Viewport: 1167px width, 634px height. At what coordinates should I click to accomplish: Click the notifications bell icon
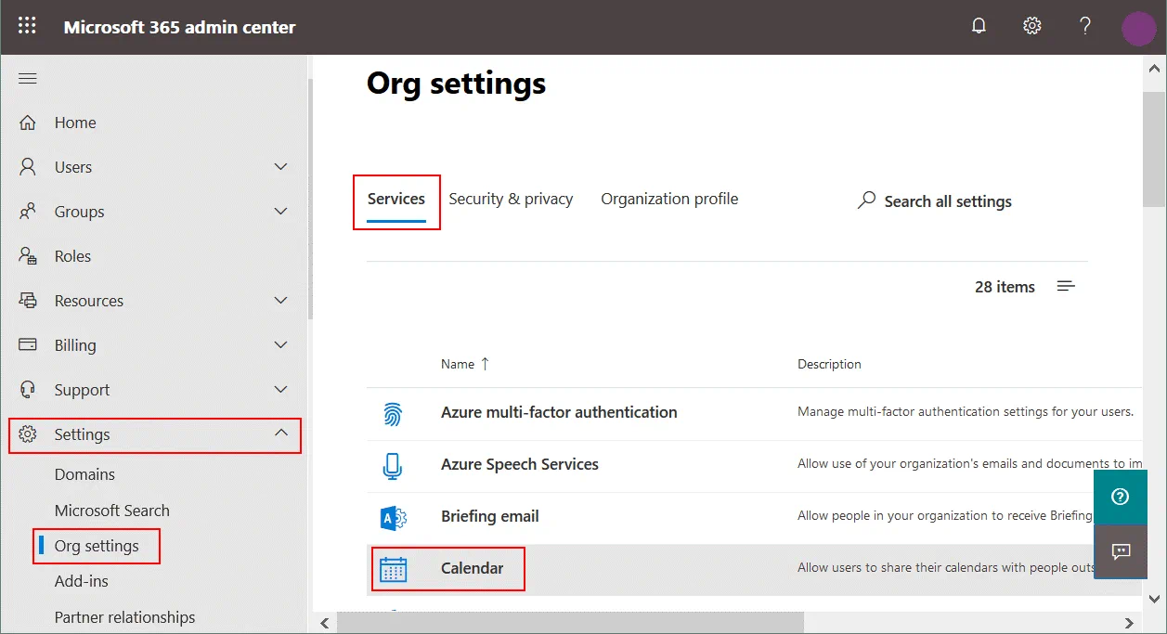coord(979,26)
